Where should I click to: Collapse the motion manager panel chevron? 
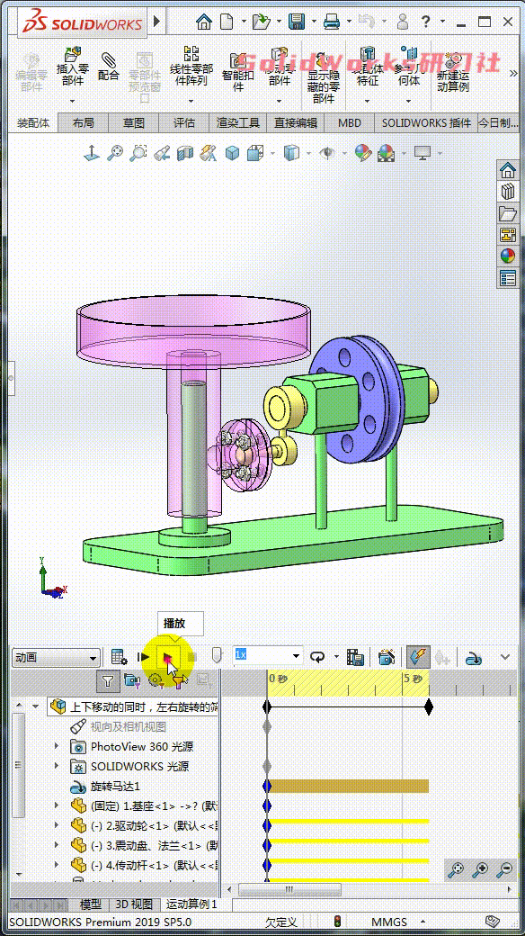[505, 657]
